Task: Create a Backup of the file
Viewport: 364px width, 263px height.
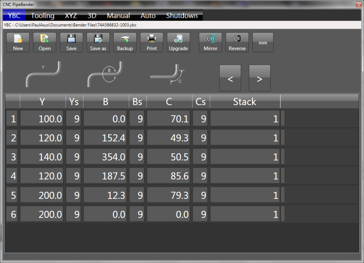Action: pyautogui.click(x=125, y=42)
